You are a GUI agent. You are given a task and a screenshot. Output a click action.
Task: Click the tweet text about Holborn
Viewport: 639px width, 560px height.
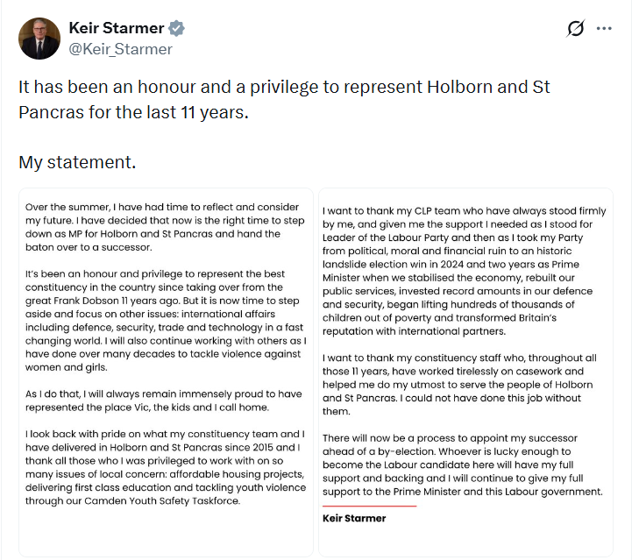coord(284,99)
